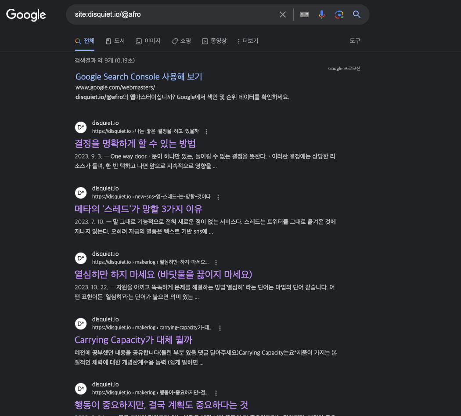Open options menu for '결정을 명확하게' result
The height and width of the screenshot is (416, 461).
pos(206,131)
